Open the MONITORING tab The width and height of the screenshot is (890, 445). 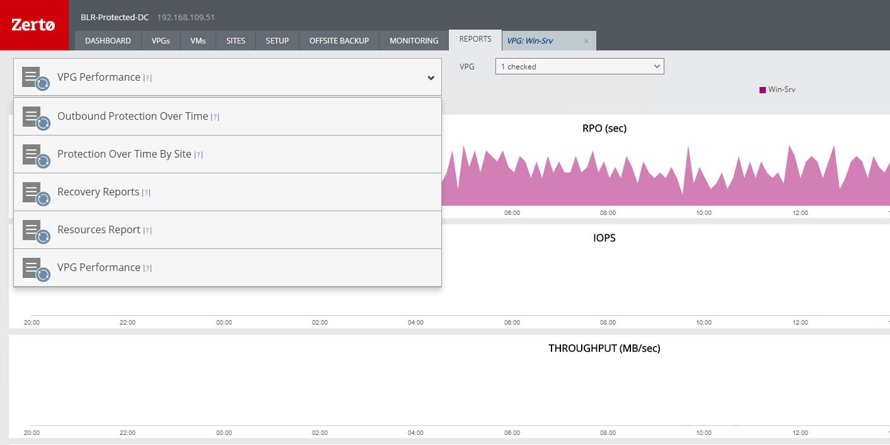tap(413, 41)
